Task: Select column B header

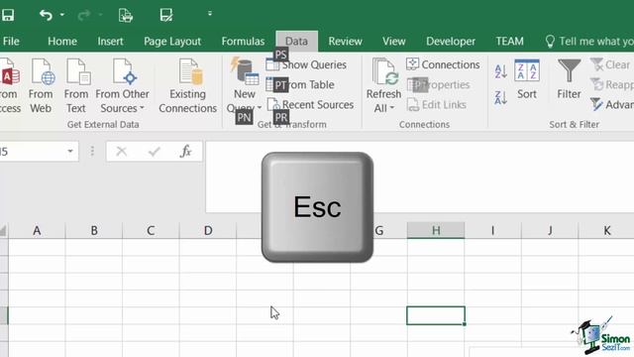Action: pyautogui.click(x=94, y=231)
